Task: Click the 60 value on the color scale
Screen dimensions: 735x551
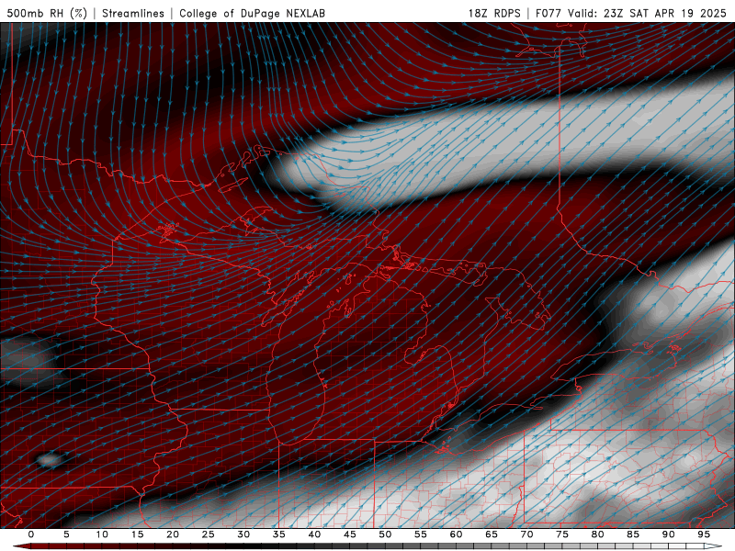Action: click(456, 534)
